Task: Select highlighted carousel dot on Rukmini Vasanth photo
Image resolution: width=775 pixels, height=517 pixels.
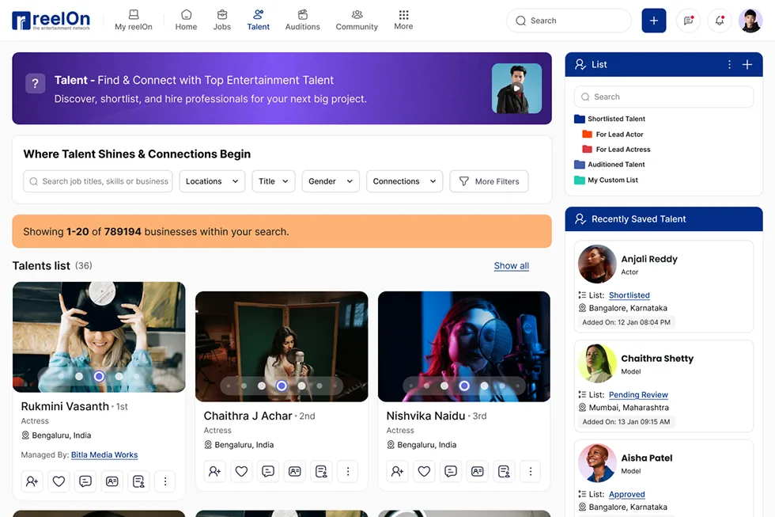Action: [99, 377]
